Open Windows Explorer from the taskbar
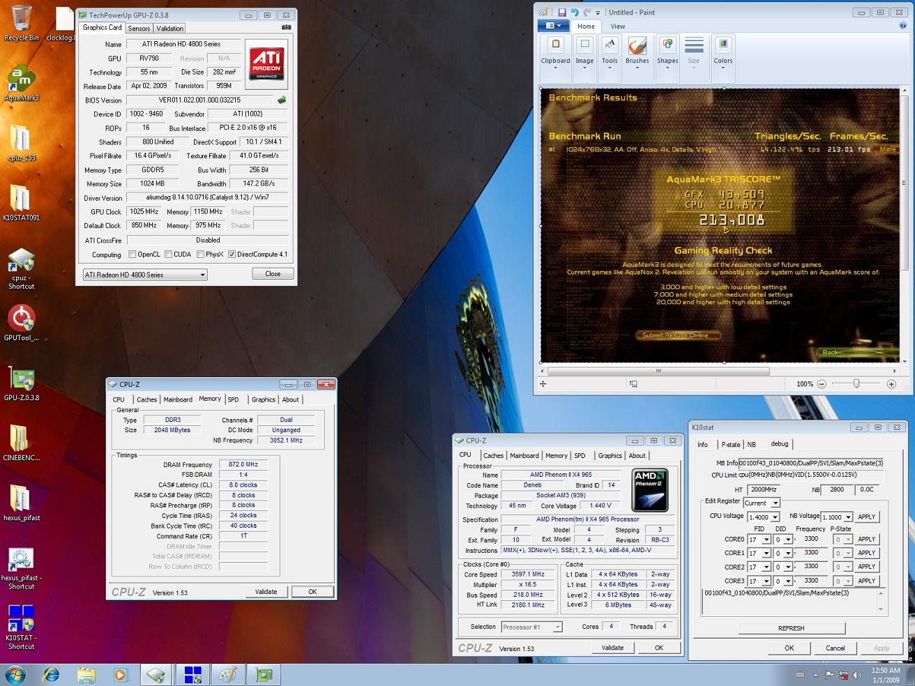Image resolution: width=915 pixels, height=686 pixels. click(x=86, y=674)
